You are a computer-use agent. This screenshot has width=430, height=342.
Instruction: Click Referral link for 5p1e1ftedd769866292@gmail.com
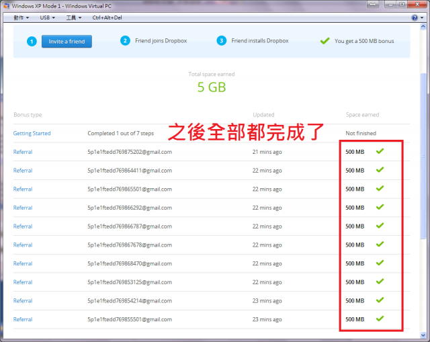(23, 208)
